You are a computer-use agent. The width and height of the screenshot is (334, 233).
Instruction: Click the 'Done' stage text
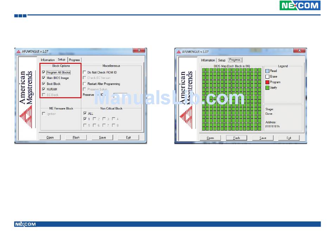[x=269, y=114]
